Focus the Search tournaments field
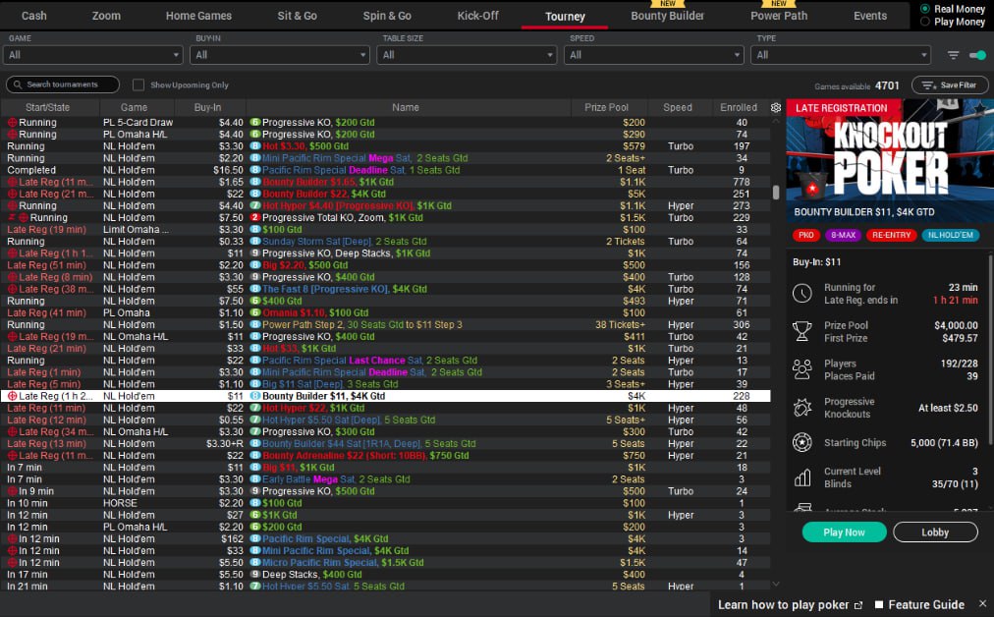Viewport: 994px width, 617px height. click(x=63, y=84)
